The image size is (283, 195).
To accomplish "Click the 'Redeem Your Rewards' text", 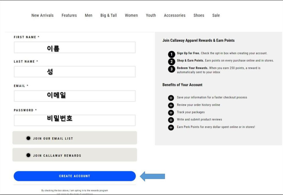I will (192, 68).
